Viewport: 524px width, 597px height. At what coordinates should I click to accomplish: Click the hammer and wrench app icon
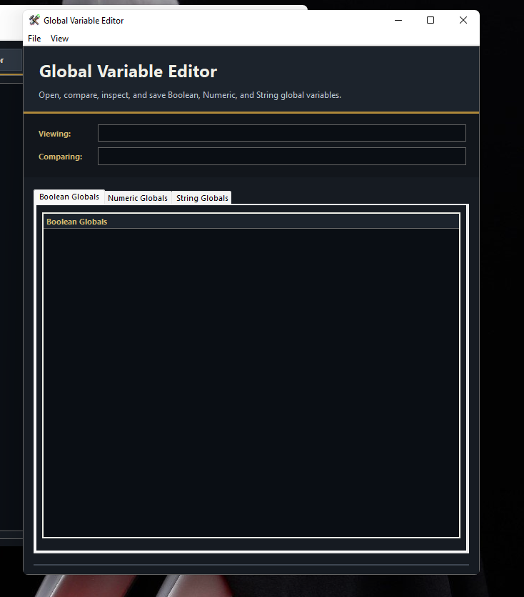[x=34, y=20]
